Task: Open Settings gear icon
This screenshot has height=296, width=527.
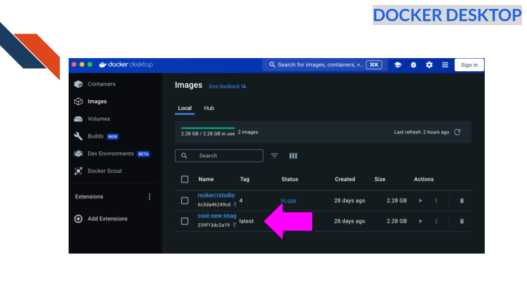Action: (x=429, y=65)
